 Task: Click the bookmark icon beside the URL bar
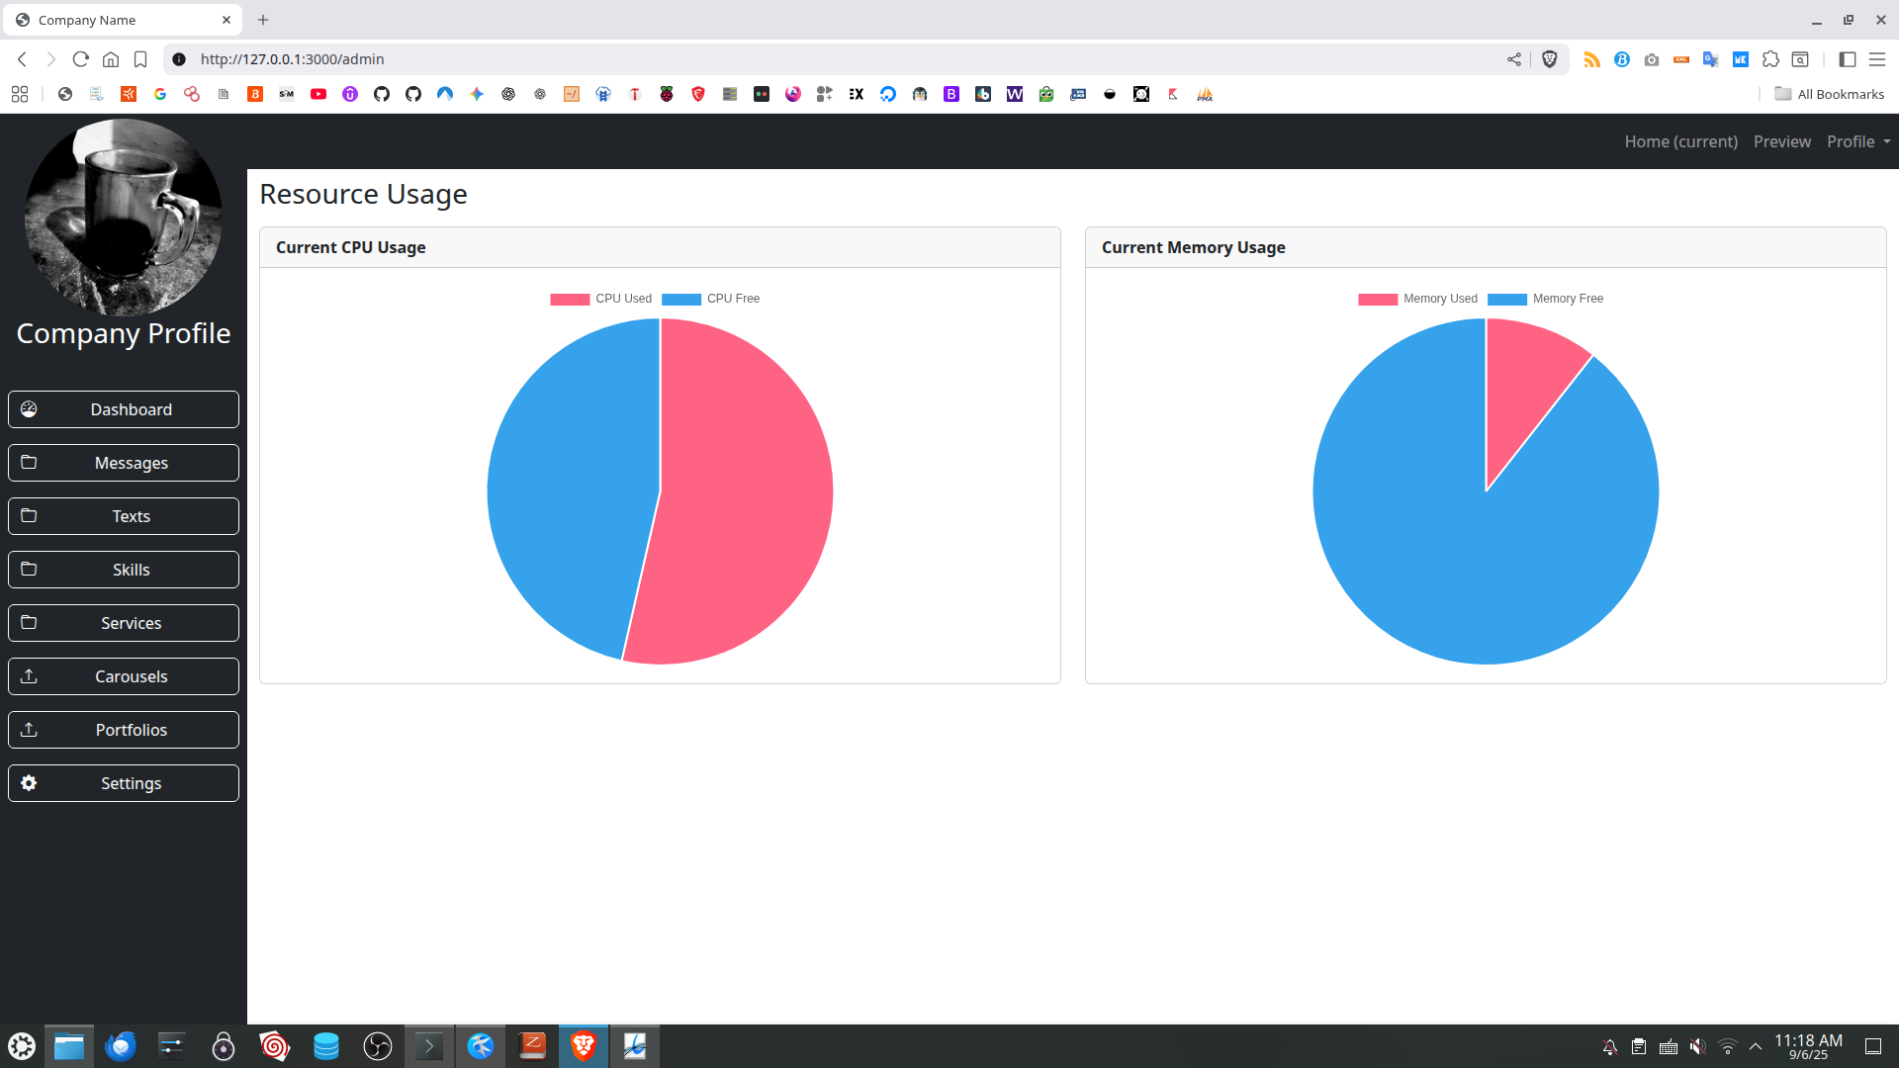140,59
